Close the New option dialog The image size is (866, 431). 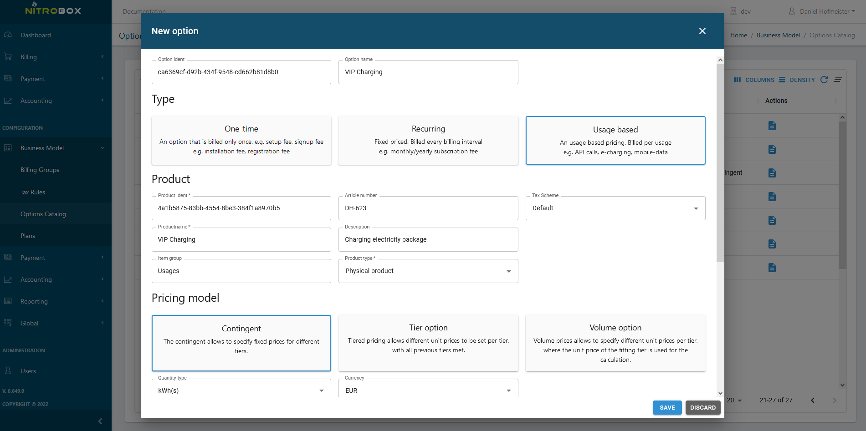[702, 31]
